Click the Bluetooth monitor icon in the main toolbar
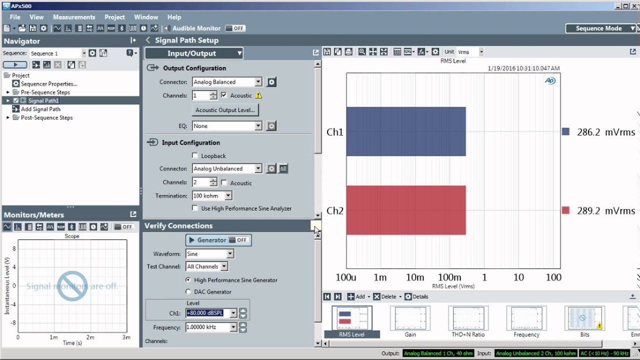This screenshot has width=640, height=360. pos(121,28)
